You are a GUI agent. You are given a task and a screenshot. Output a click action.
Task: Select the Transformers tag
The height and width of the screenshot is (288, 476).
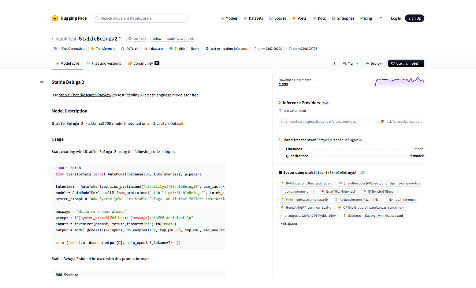[x=103, y=49]
